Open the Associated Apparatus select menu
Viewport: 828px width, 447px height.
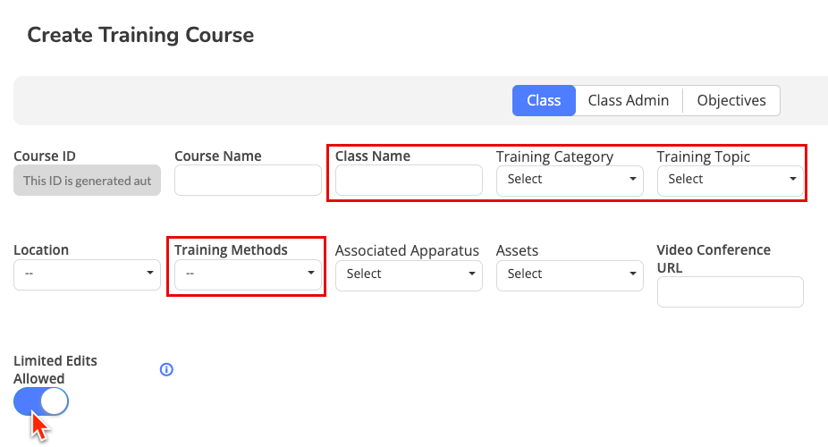coord(409,274)
